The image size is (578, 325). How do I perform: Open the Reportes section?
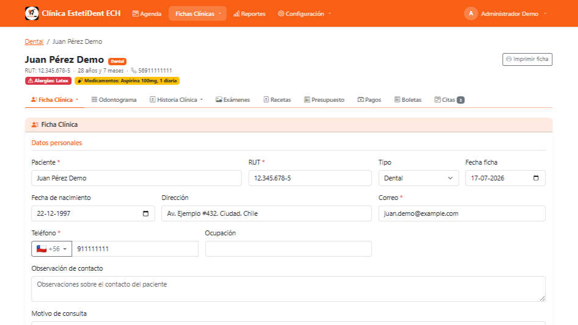(250, 13)
